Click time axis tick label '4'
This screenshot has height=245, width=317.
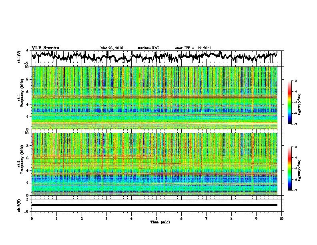[x=132, y=218]
